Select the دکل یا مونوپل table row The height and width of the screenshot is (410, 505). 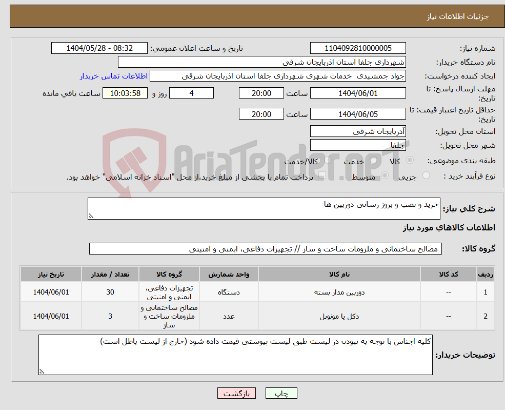coord(340,316)
